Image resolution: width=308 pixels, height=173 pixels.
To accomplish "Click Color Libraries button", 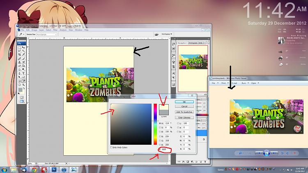I will click(x=184, y=118).
